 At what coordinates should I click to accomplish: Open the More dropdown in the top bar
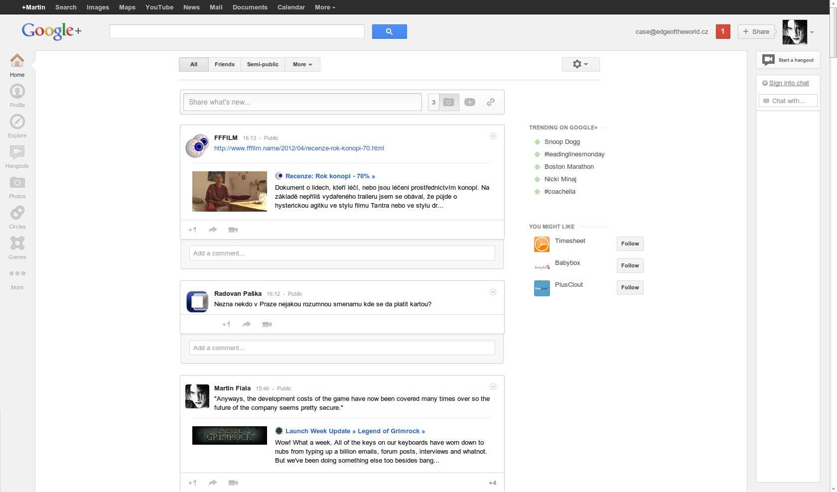325,7
